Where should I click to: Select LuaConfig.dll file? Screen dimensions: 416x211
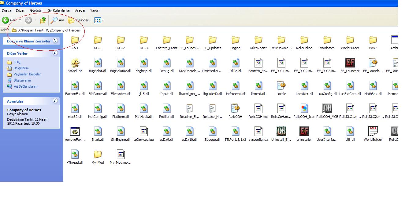click(327, 89)
